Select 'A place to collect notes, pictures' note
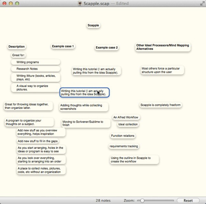Viewport: 206px width, 204px height. point(41,170)
